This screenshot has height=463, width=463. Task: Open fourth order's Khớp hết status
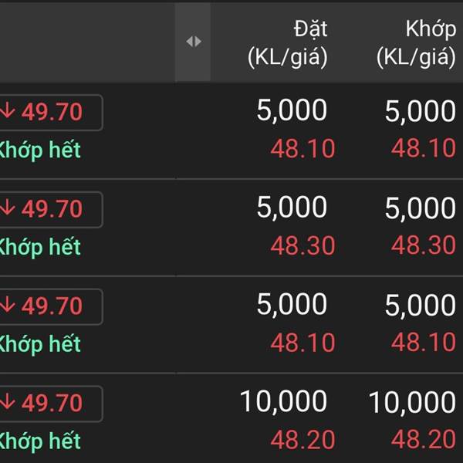(x=40, y=441)
